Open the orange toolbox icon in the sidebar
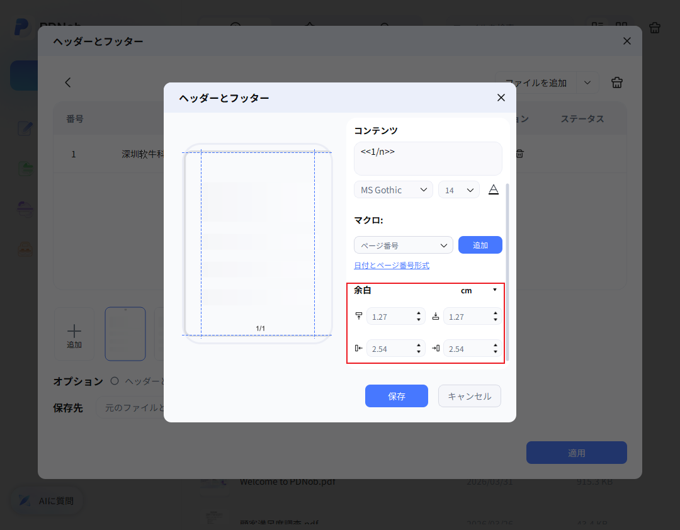 point(25,248)
